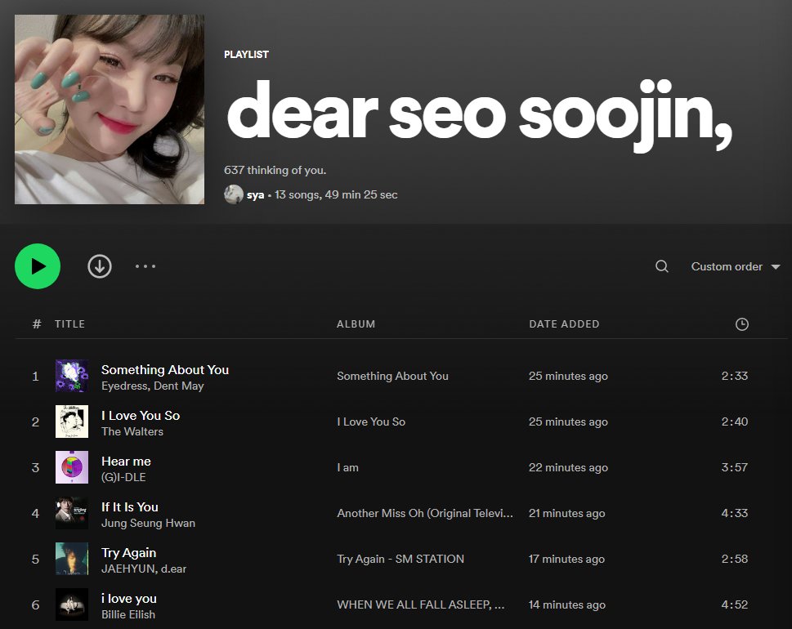Select the If It Is You song title
The width and height of the screenshot is (792, 629).
[x=130, y=506]
